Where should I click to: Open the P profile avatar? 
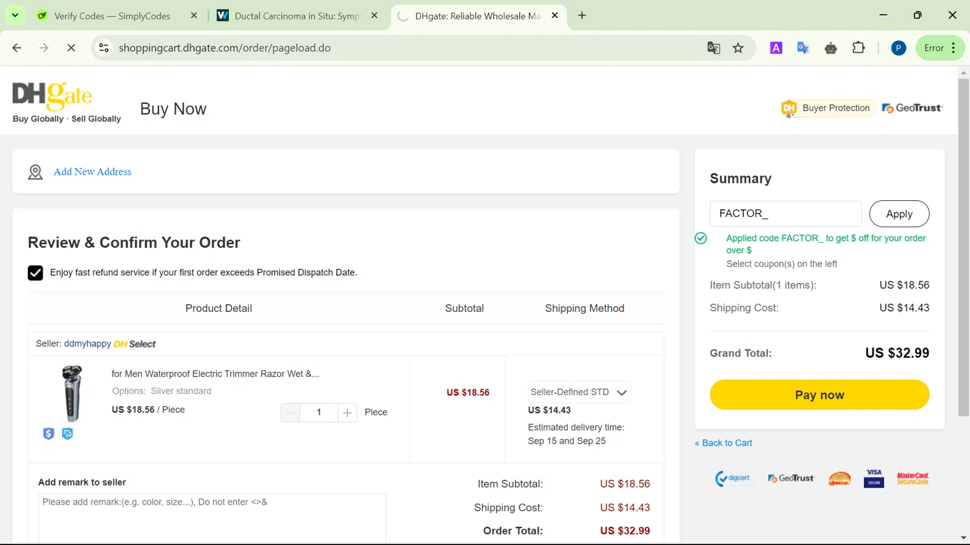coord(898,48)
